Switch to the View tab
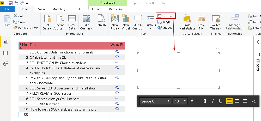Screen dimensions: 261x121 tap(41, 9)
